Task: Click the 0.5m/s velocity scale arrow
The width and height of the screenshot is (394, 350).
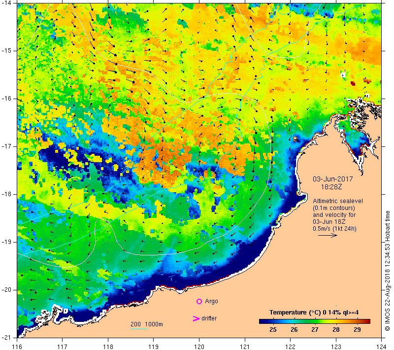Action: 328,235
